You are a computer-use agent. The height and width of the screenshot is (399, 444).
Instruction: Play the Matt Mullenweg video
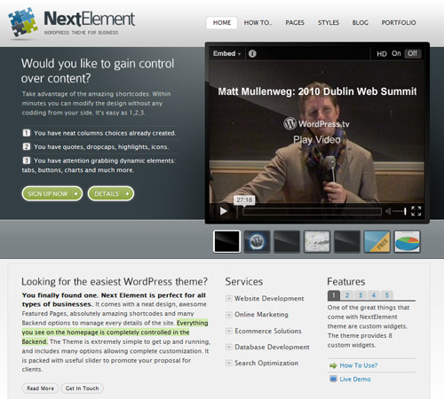[x=224, y=211]
